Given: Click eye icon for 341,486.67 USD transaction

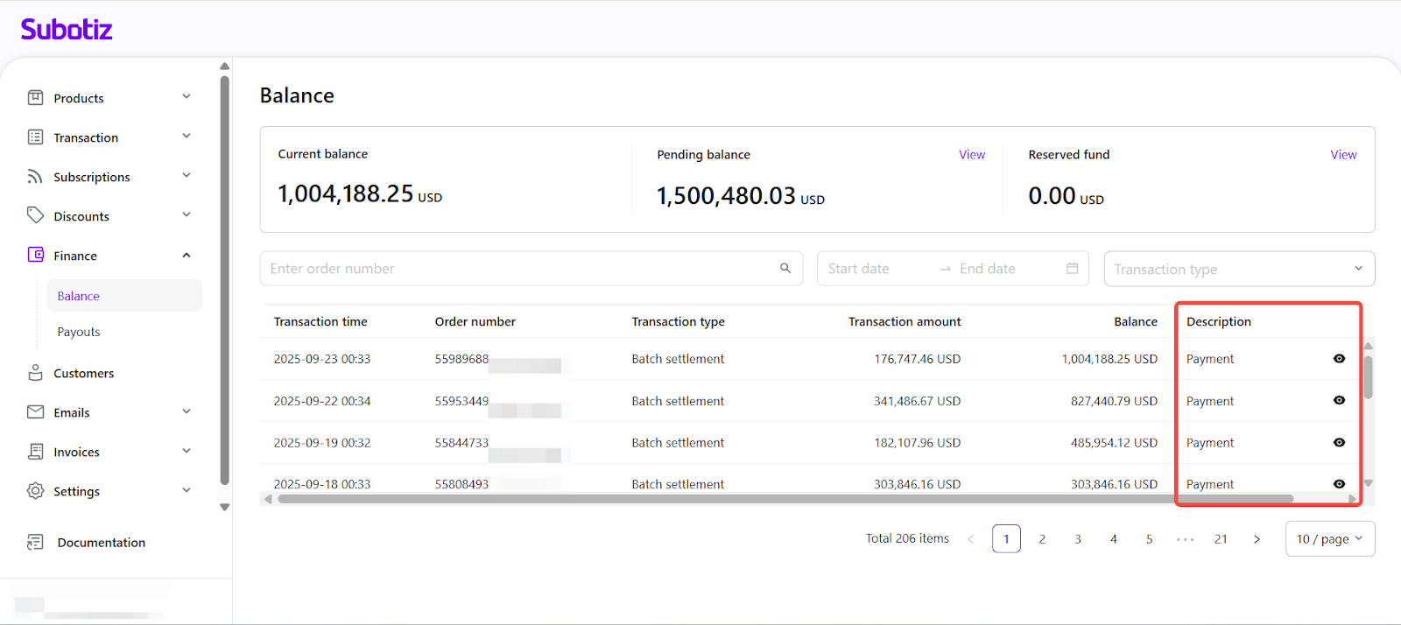Looking at the screenshot, I should tap(1339, 401).
